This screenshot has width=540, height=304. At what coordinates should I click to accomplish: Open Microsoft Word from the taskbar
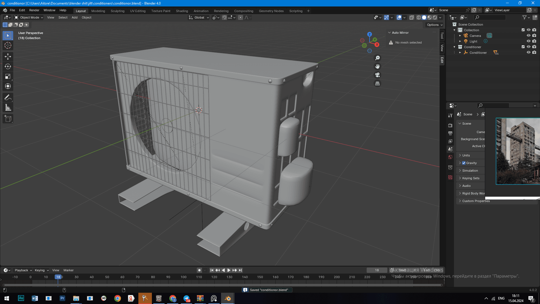click(x=35, y=298)
